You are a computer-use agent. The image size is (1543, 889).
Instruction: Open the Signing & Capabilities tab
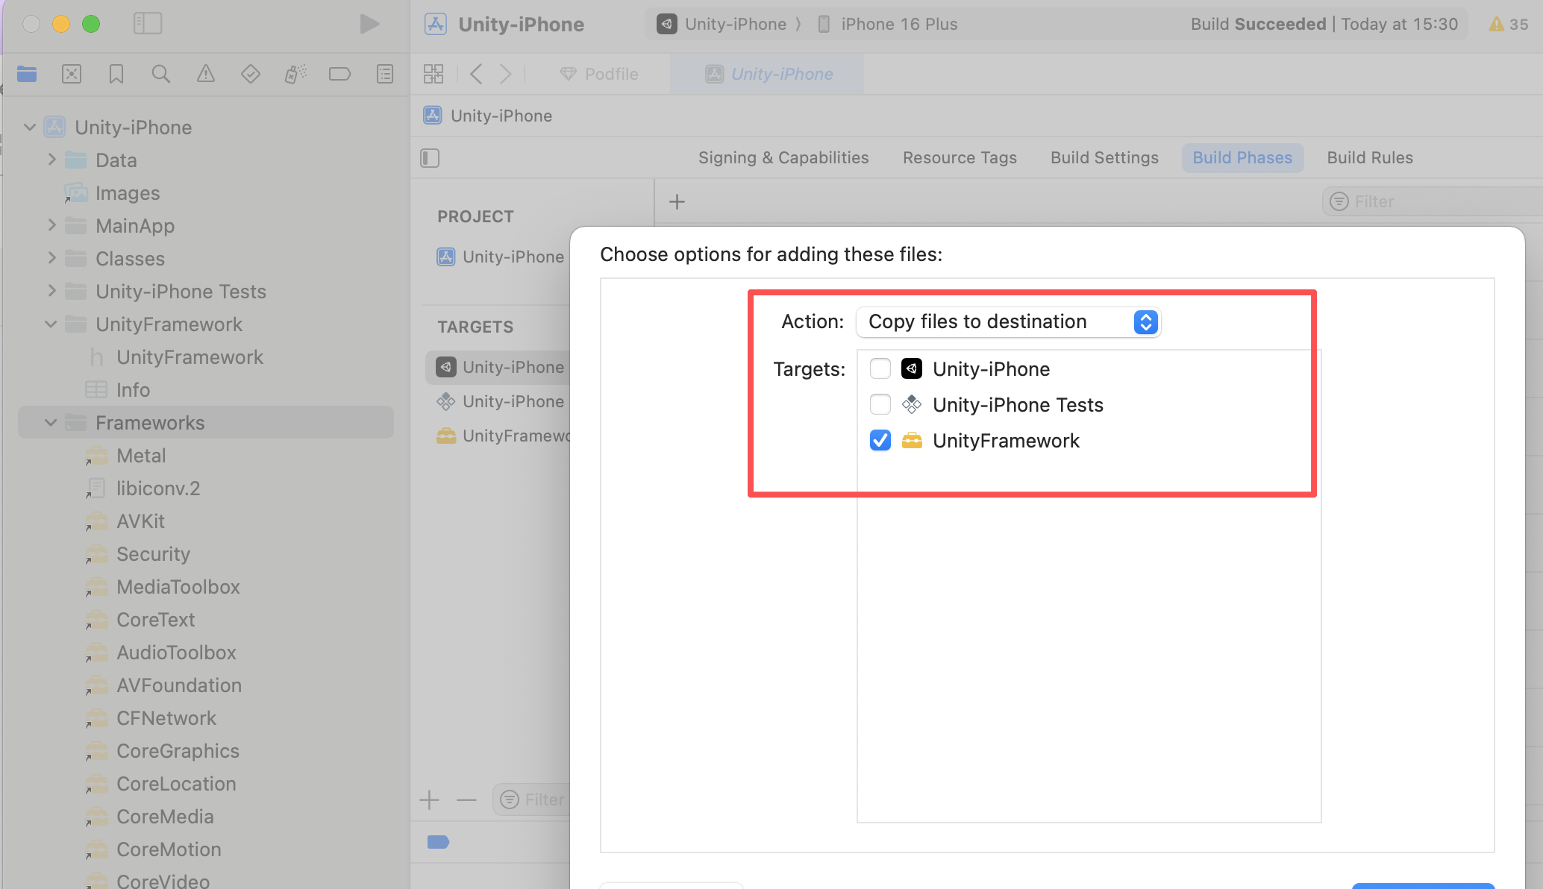[783, 157]
